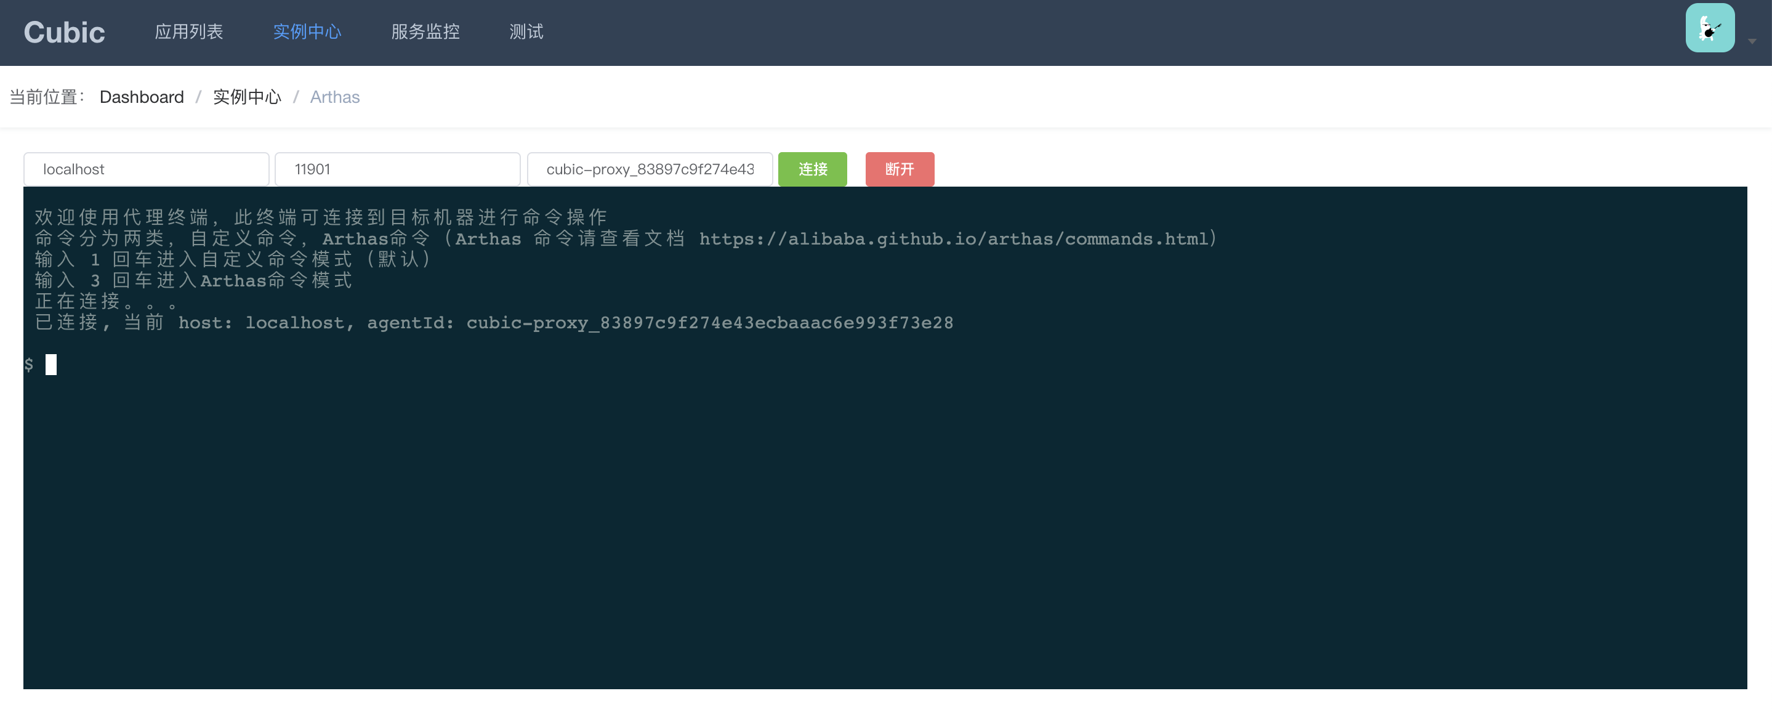
Task: Go to 服务监控 in top navigation
Action: 425,31
